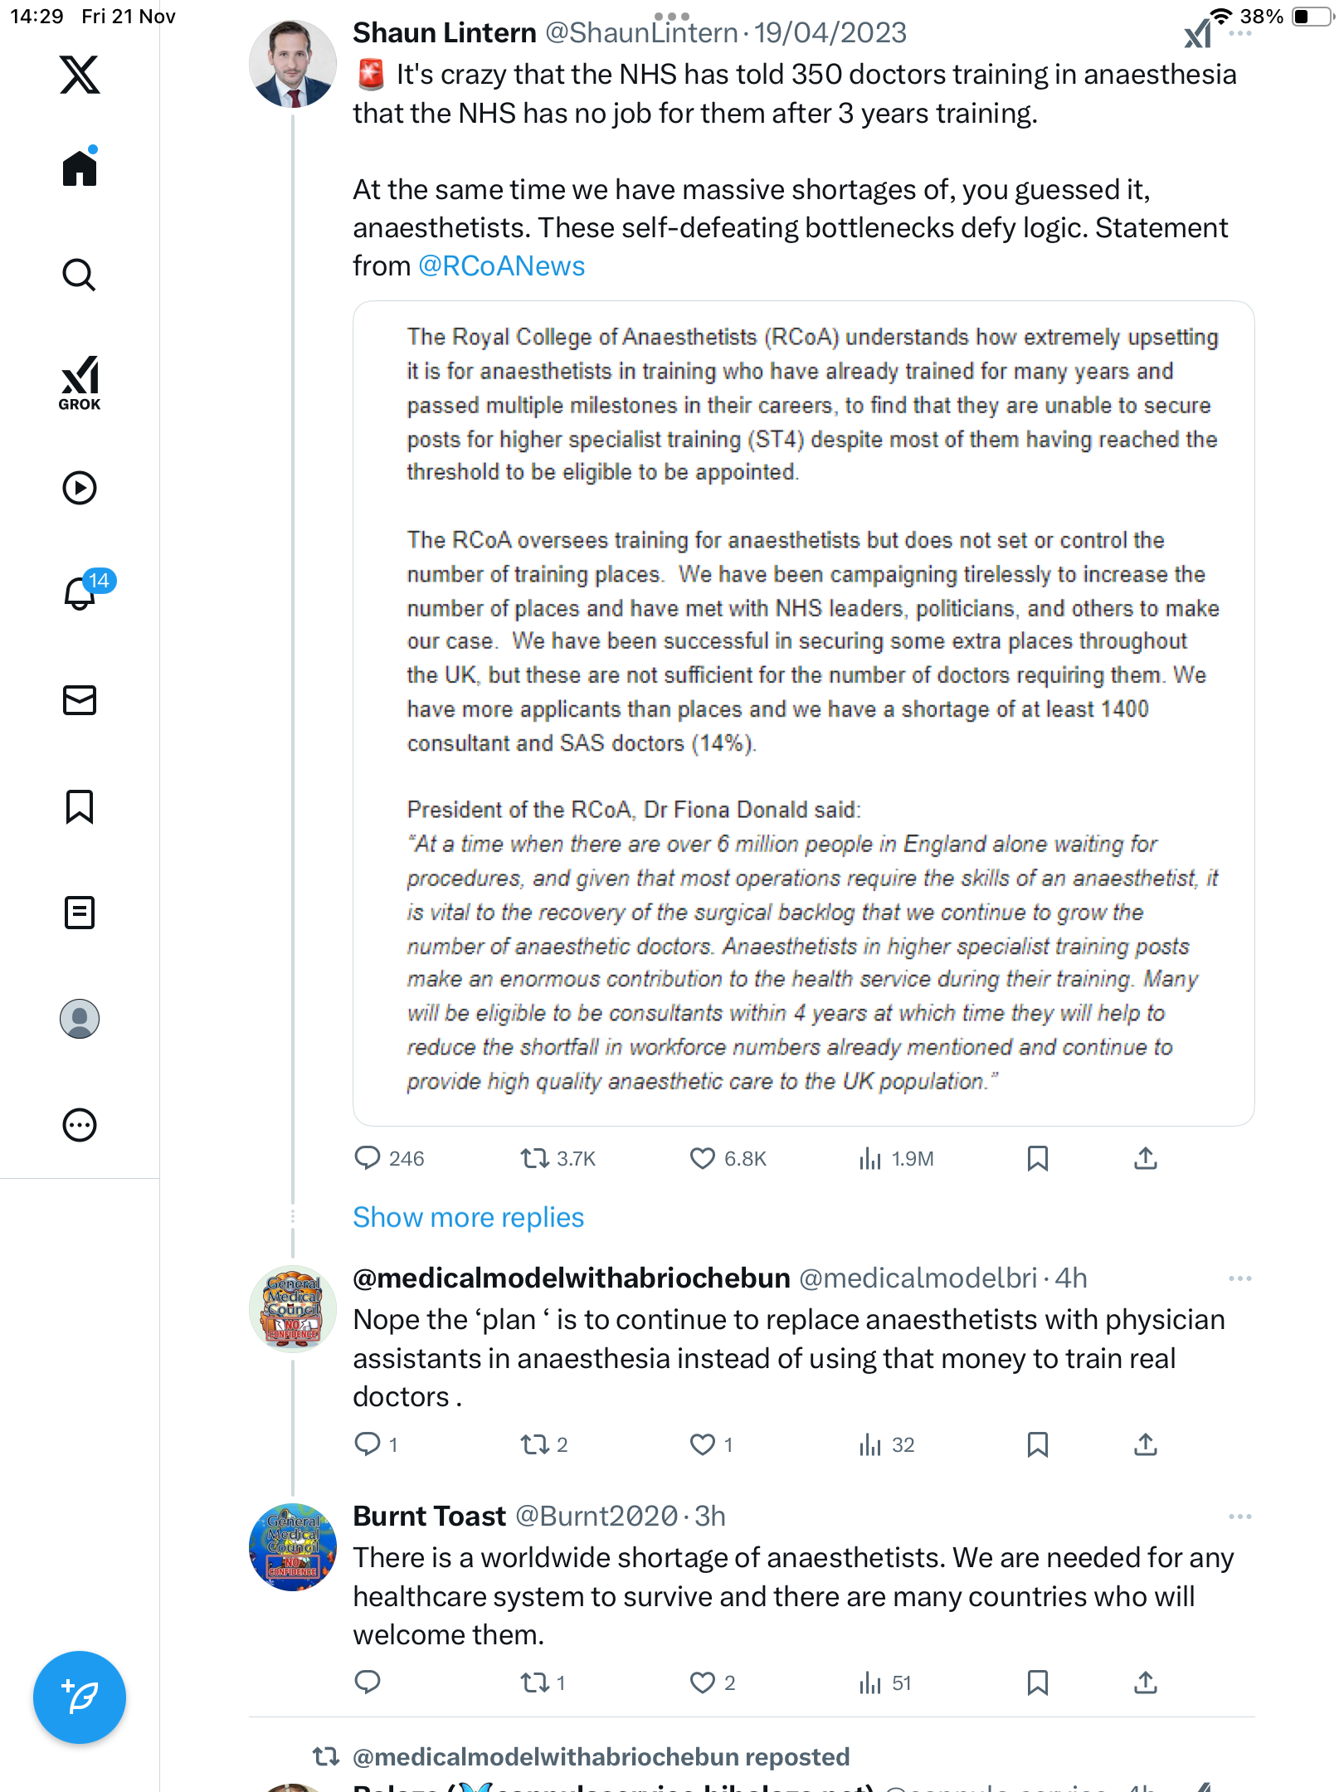Go to the X logo home

(x=80, y=75)
